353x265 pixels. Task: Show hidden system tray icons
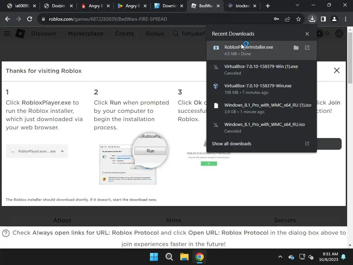coord(280,257)
